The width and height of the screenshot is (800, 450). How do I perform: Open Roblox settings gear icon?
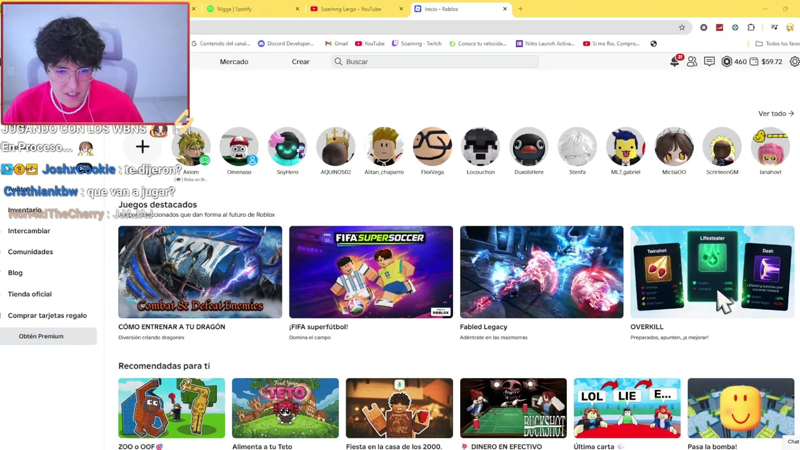pos(794,62)
